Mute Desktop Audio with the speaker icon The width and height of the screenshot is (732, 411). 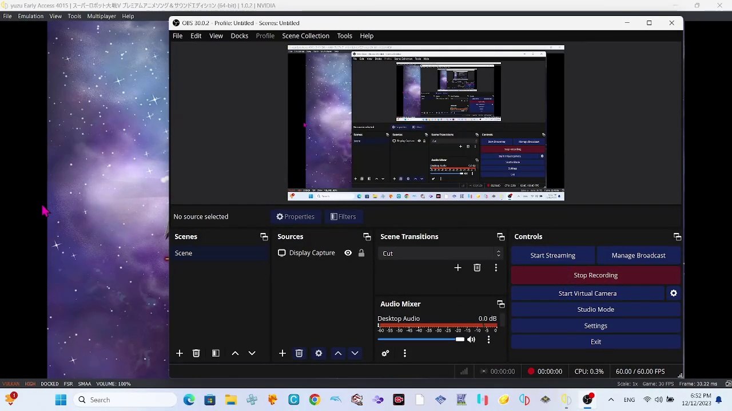(471, 340)
